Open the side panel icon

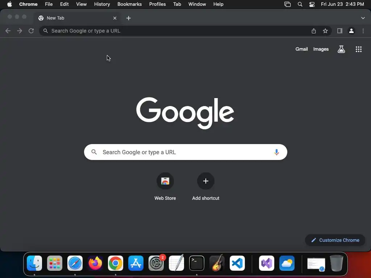(x=339, y=31)
